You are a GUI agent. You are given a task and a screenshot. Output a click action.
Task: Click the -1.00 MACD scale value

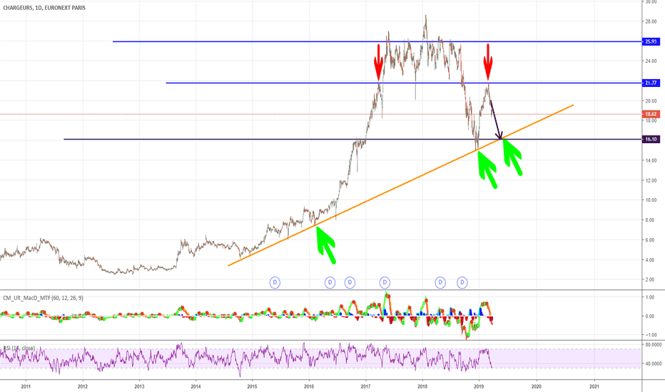[651, 335]
